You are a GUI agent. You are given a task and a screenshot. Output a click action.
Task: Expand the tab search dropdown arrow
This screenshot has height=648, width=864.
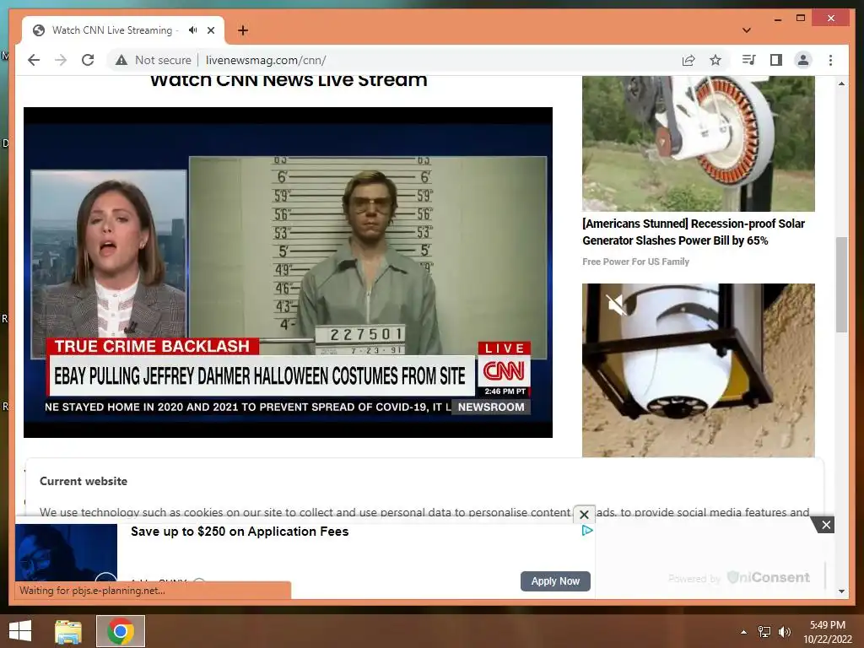747,30
